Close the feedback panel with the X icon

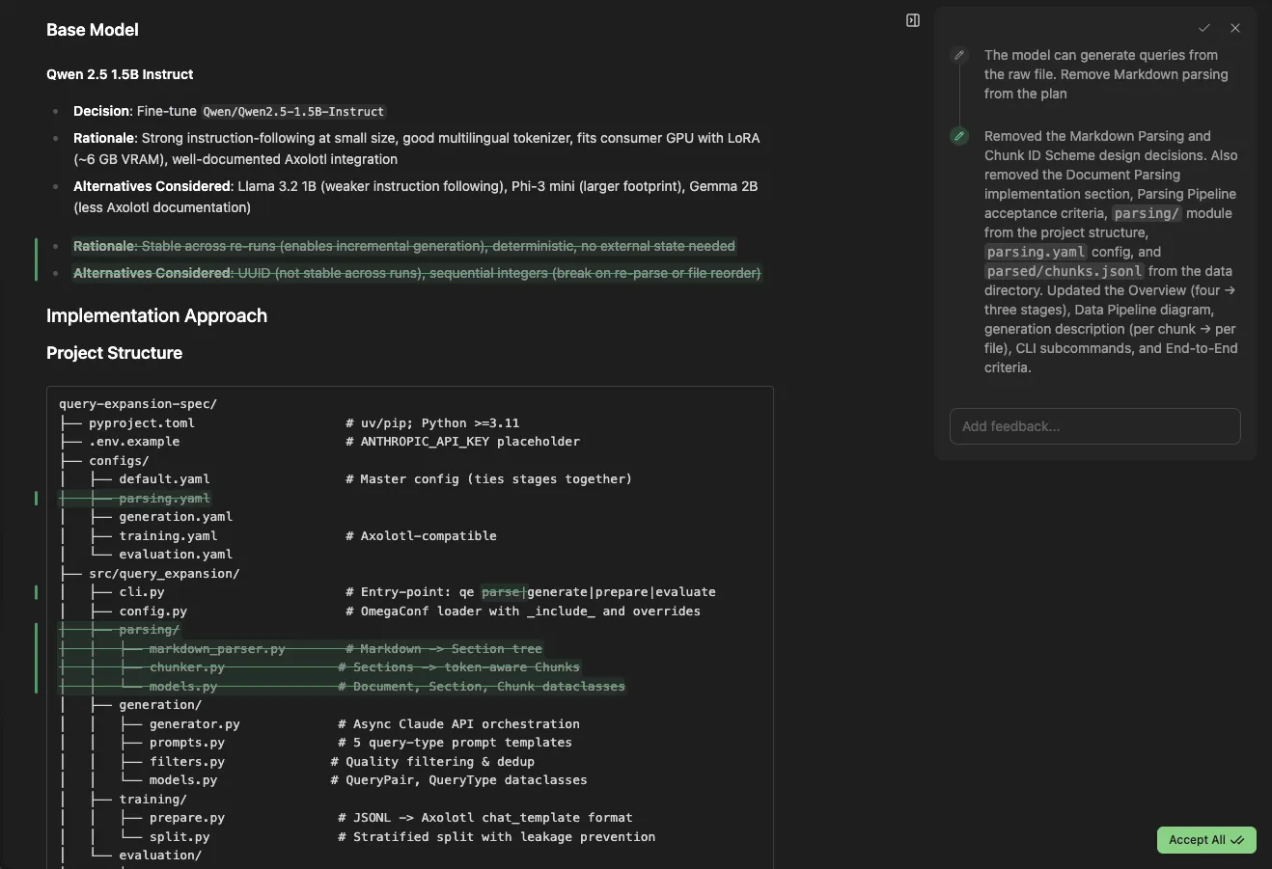point(1235,28)
